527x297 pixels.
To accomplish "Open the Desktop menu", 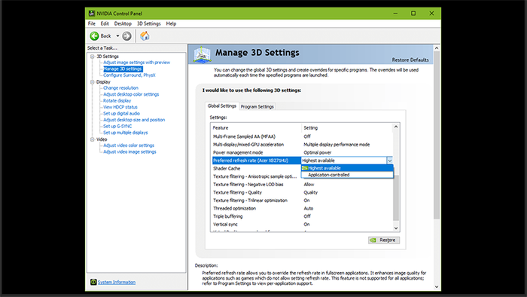I will (123, 23).
